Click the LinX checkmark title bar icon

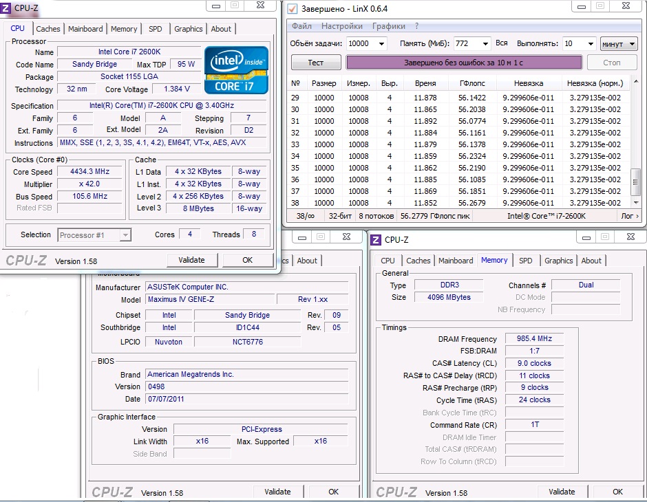click(x=293, y=8)
